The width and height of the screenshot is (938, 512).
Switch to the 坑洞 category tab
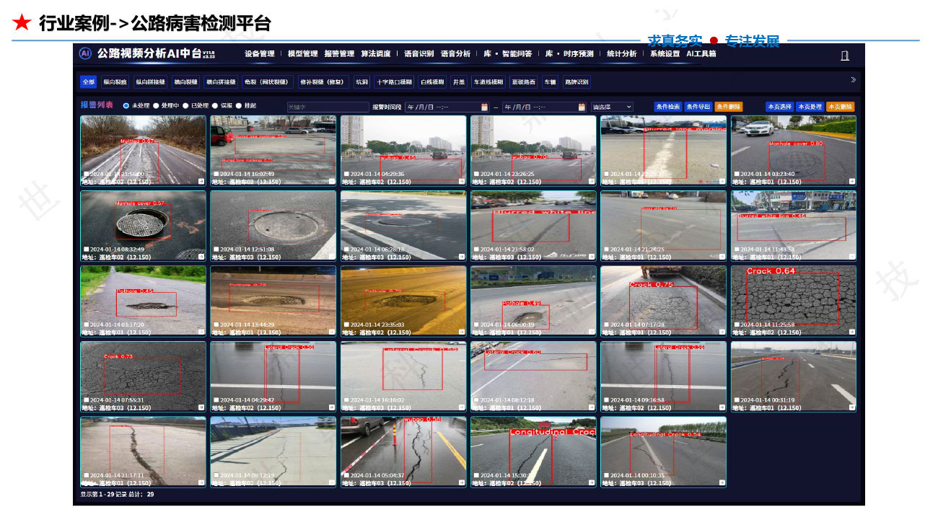(361, 82)
